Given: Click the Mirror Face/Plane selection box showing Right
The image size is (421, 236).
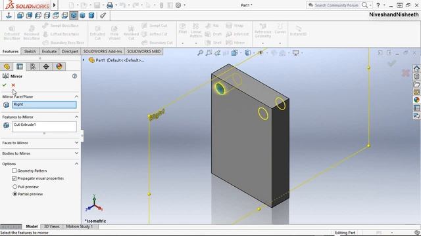Looking at the screenshot, I should 44,105.
